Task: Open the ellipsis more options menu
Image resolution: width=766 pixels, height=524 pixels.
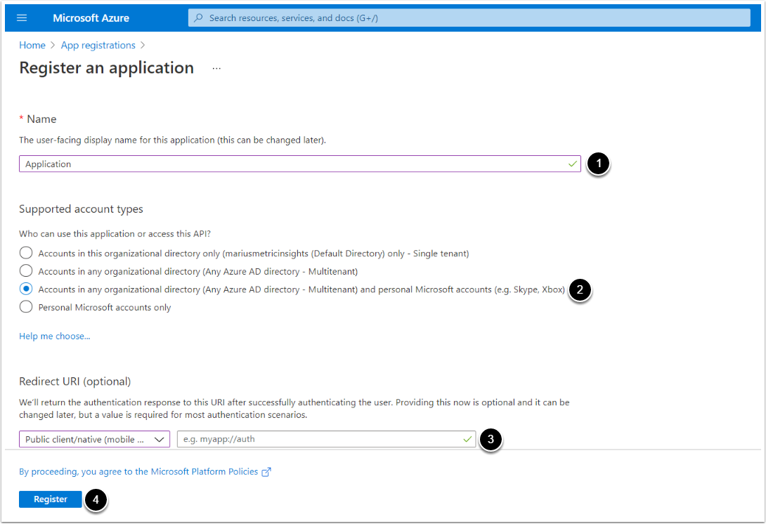Action: point(216,69)
